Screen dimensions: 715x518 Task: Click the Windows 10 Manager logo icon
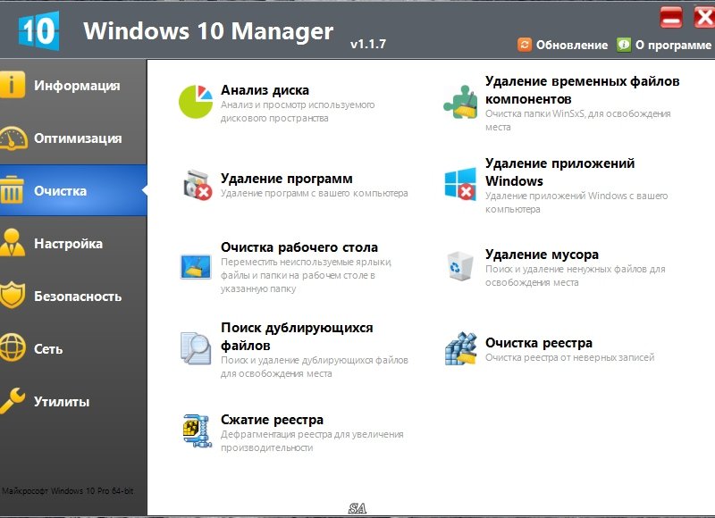click(x=38, y=30)
